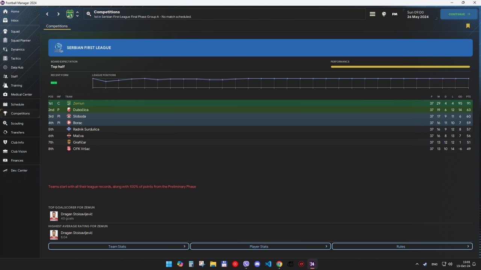This screenshot has height=270, width=481.
Task: Open Discord from the taskbar
Action: coord(257,264)
